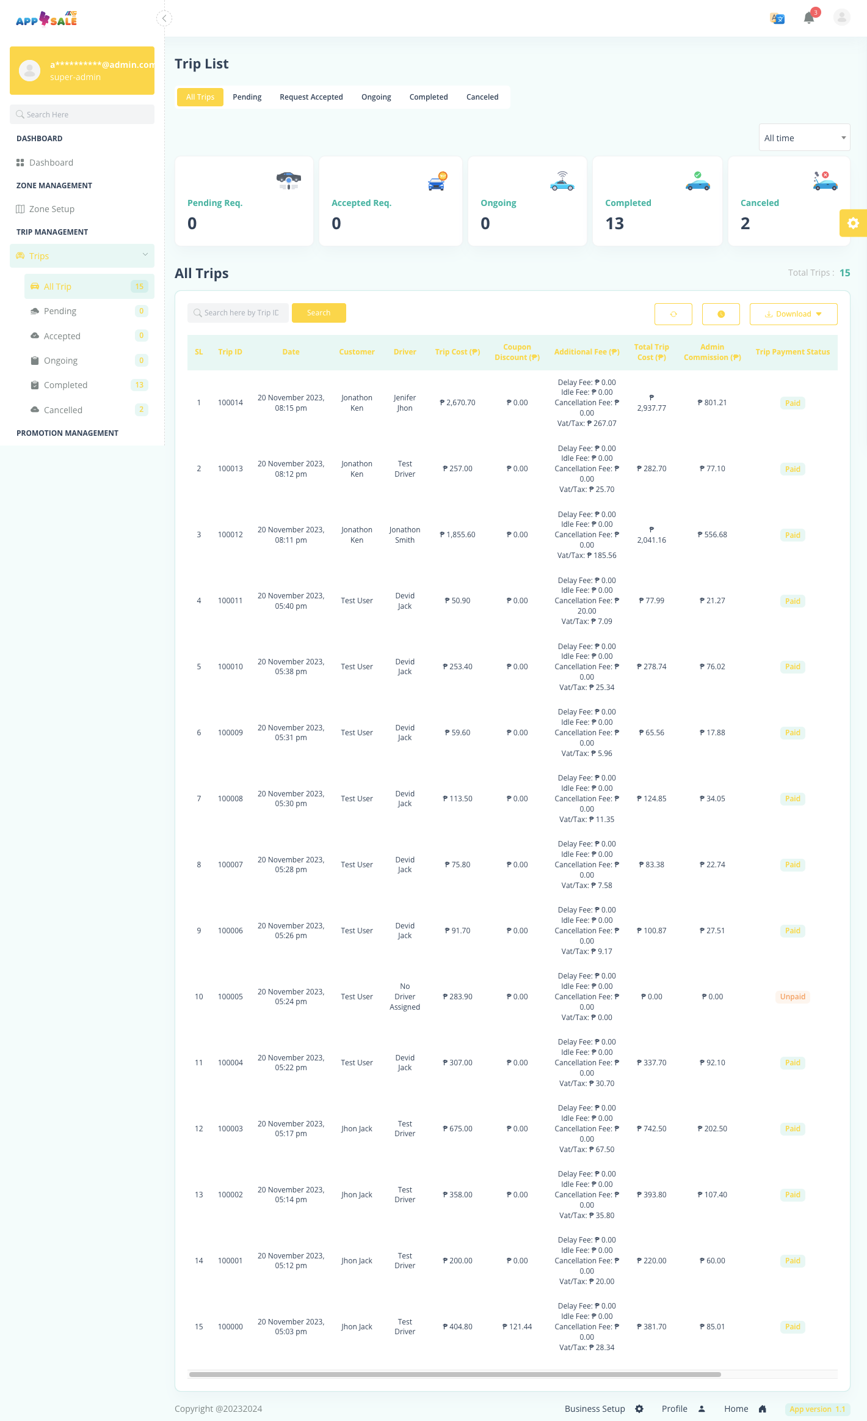Click the Trip Payment Status column header
The image size is (867, 1421).
(x=793, y=352)
